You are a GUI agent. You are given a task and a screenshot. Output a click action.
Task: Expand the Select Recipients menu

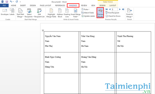pyautogui.click(x=29, y=13)
